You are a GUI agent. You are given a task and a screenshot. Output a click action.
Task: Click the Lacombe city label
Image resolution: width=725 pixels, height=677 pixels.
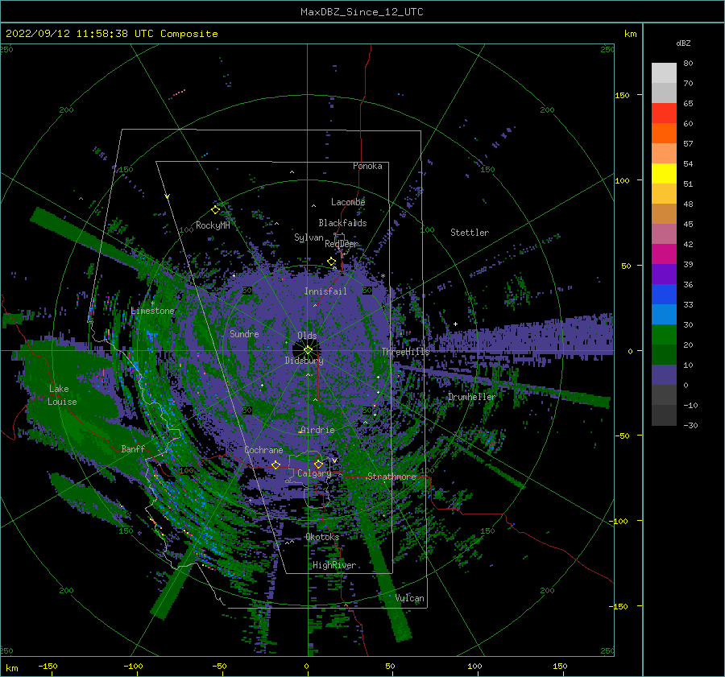coord(348,202)
